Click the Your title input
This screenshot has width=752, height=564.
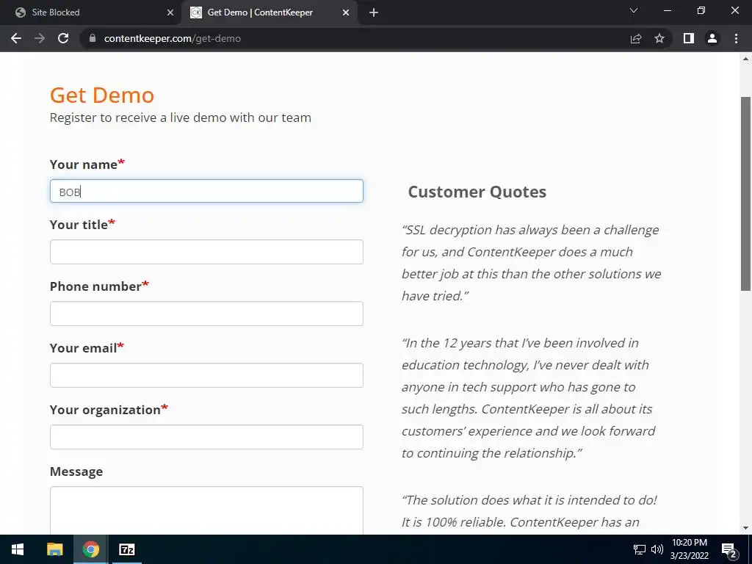point(206,252)
